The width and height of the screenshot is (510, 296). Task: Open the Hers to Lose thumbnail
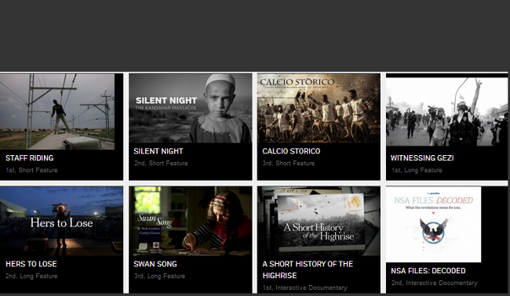click(61, 221)
